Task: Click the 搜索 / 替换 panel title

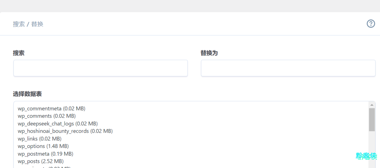Action: (x=28, y=24)
